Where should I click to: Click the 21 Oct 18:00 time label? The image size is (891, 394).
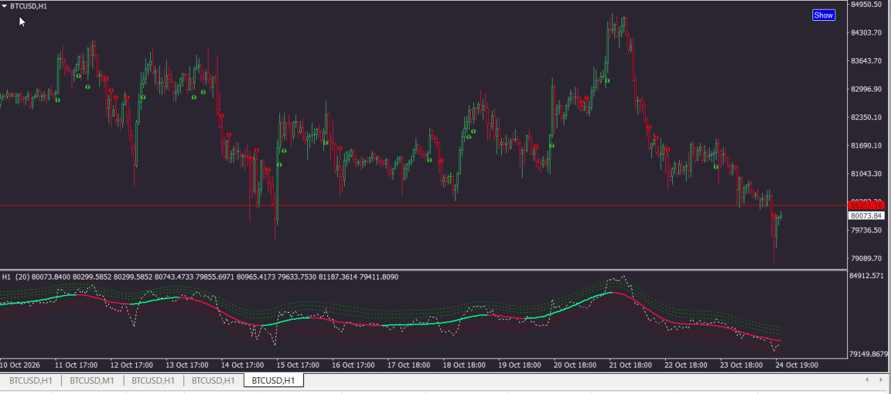tap(630, 364)
